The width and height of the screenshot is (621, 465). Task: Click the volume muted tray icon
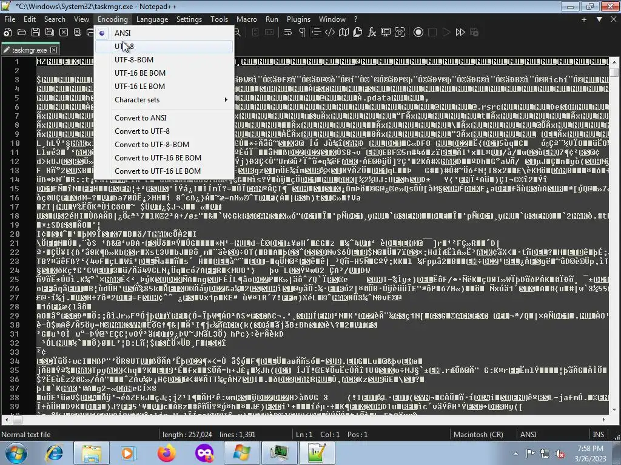[x=560, y=453]
